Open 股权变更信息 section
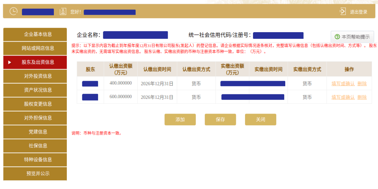This screenshot has width=378, height=189. [35, 104]
